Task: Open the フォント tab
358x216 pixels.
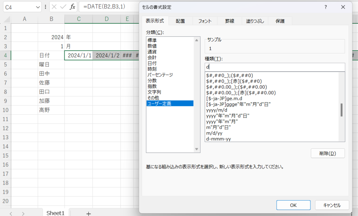Action: (205, 21)
